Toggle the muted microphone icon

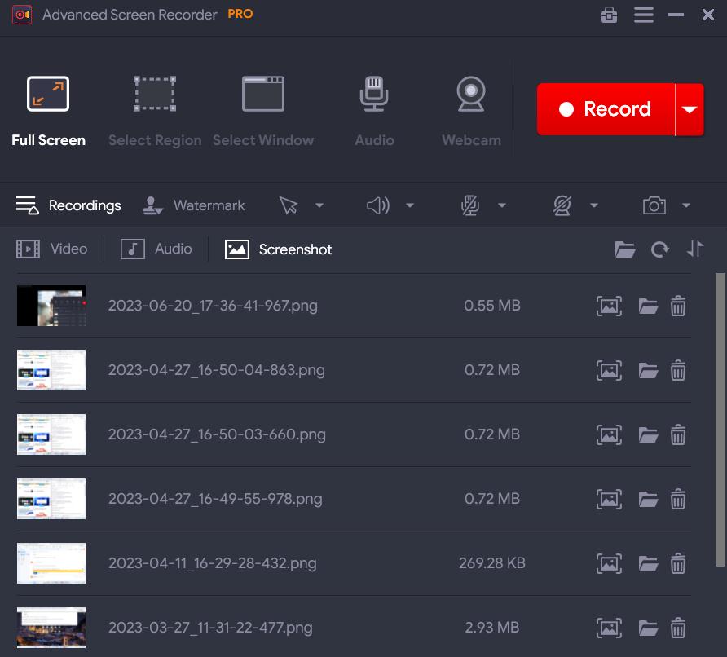point(470,205)
